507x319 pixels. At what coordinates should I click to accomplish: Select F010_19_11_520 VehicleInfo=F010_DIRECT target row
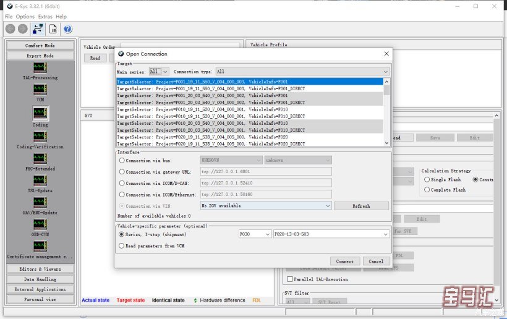[x=250, y=116]
